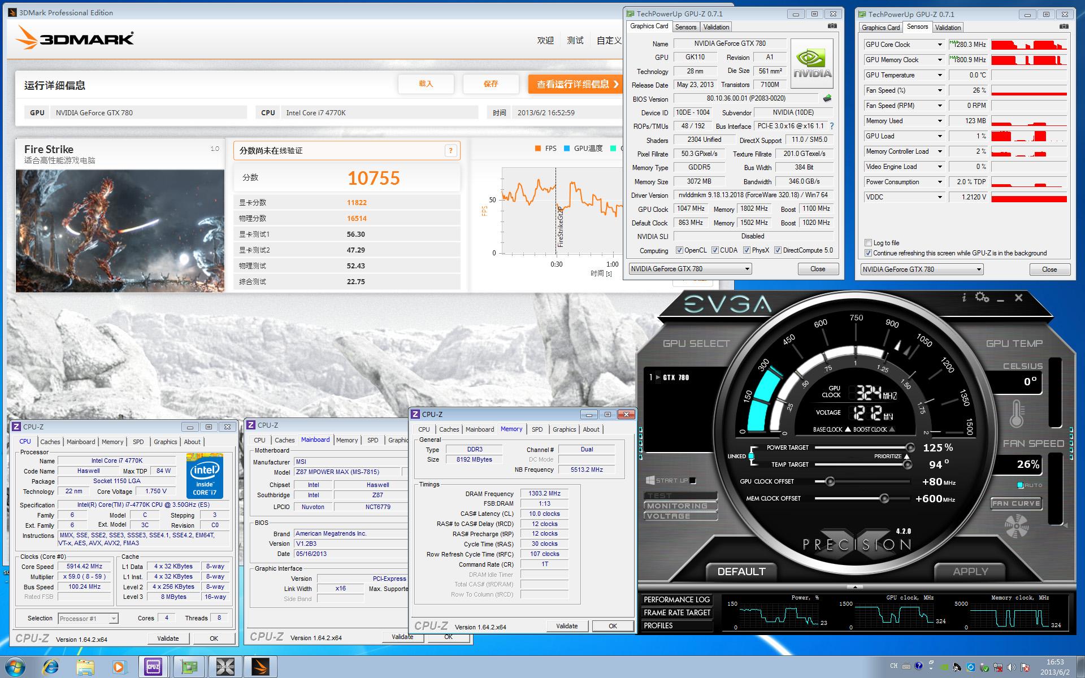Open the GPU selector dropdown in GPU-Z Graphics Card window
This screenshot has width=1085, height=678.
click(x=690, y=269)
